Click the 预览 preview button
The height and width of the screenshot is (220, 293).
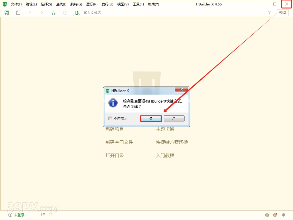point(282,13)
